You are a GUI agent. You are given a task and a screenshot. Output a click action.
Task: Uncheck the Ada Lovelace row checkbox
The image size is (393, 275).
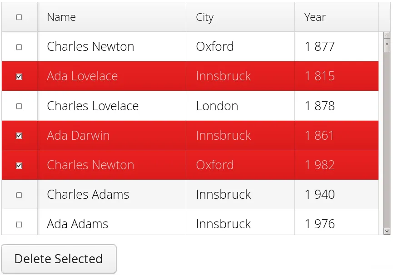[x=19, y=76]
